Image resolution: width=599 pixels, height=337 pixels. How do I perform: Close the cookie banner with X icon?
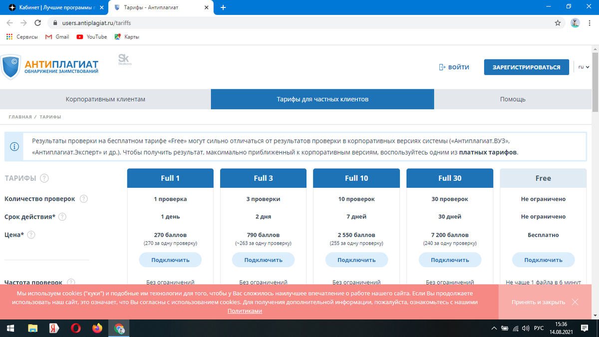pyautogui.click(x=575, y=302)
